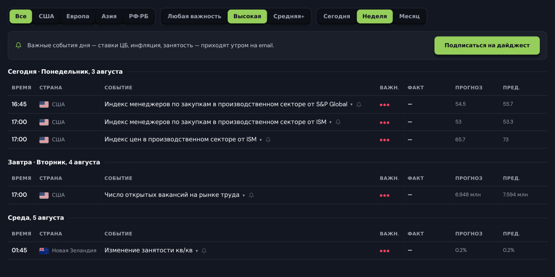Click the 01:45 time cell
The height and width of the screenshot is (277, 555).
[19, 250]
